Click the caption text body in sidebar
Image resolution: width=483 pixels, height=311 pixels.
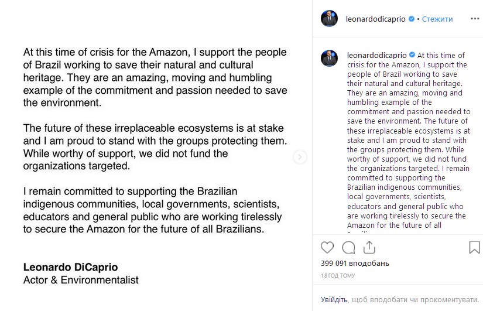click(404, 146)
